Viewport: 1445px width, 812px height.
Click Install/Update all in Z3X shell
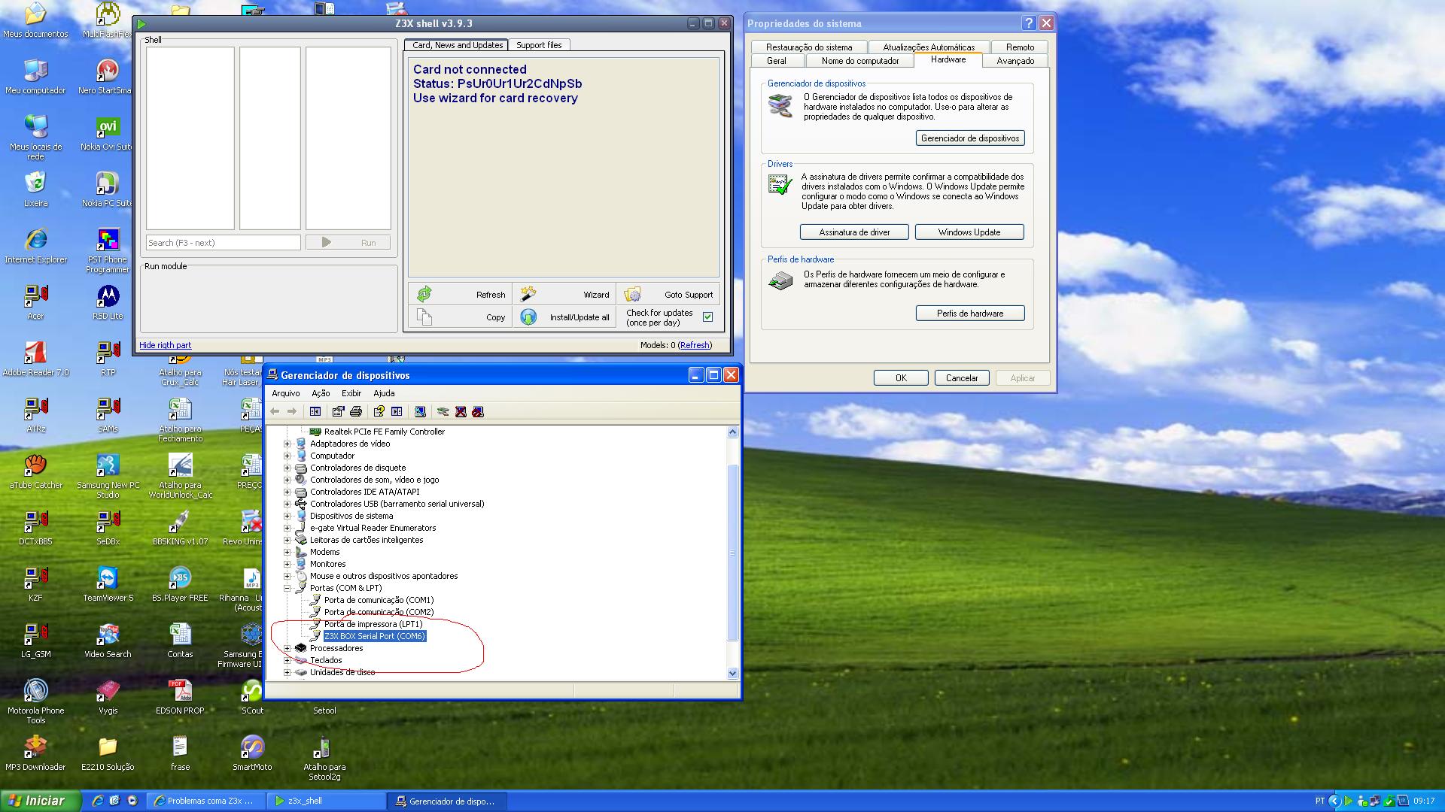tap(564, 317)
